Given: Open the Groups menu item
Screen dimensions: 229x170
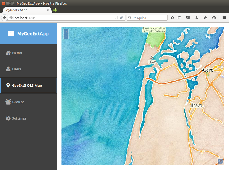Looking at the screenshot, I should 29,102.
